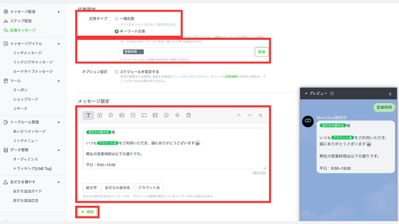Open リッチメニュー in the sidebar
The image size is (399, 224).
click(26, 141)
